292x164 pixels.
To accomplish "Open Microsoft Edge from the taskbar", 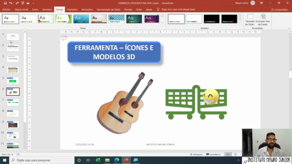I will (117, 160).
